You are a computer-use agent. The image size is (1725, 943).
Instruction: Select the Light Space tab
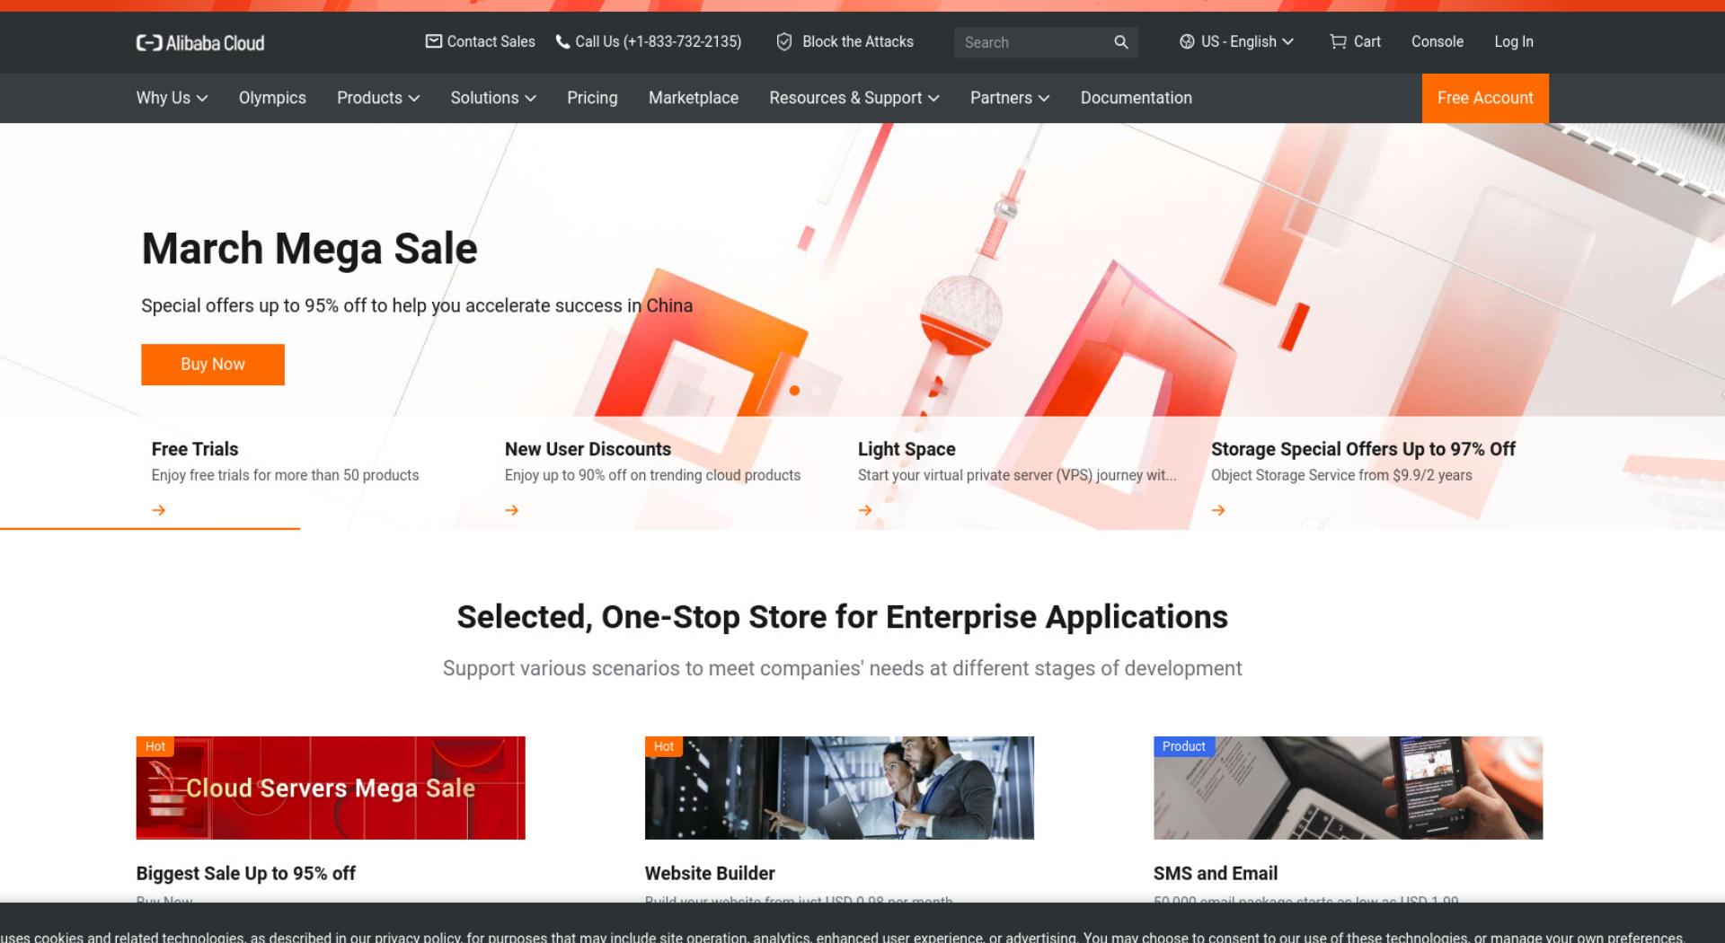coord(907,449)
